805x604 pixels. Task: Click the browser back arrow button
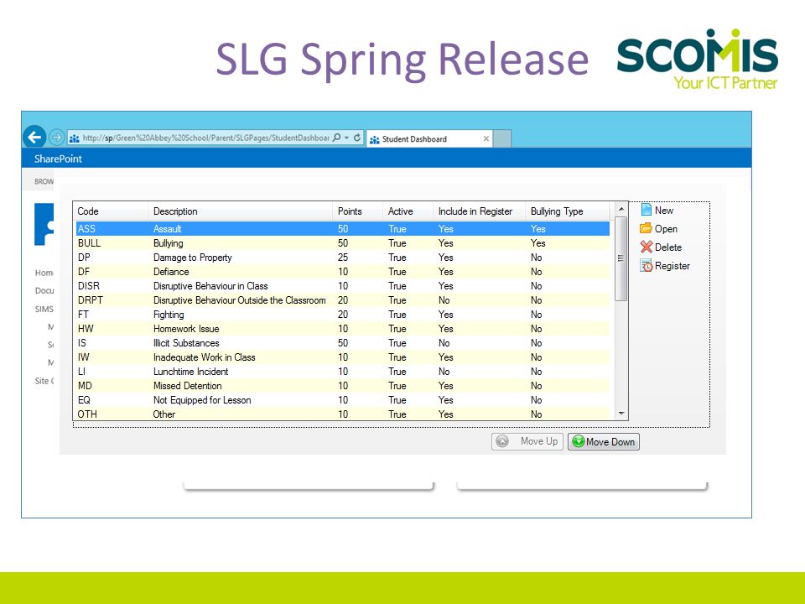[34, 137]
